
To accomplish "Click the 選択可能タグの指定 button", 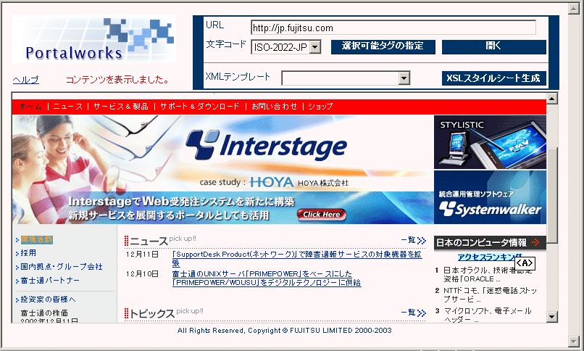I will point(383,46).
